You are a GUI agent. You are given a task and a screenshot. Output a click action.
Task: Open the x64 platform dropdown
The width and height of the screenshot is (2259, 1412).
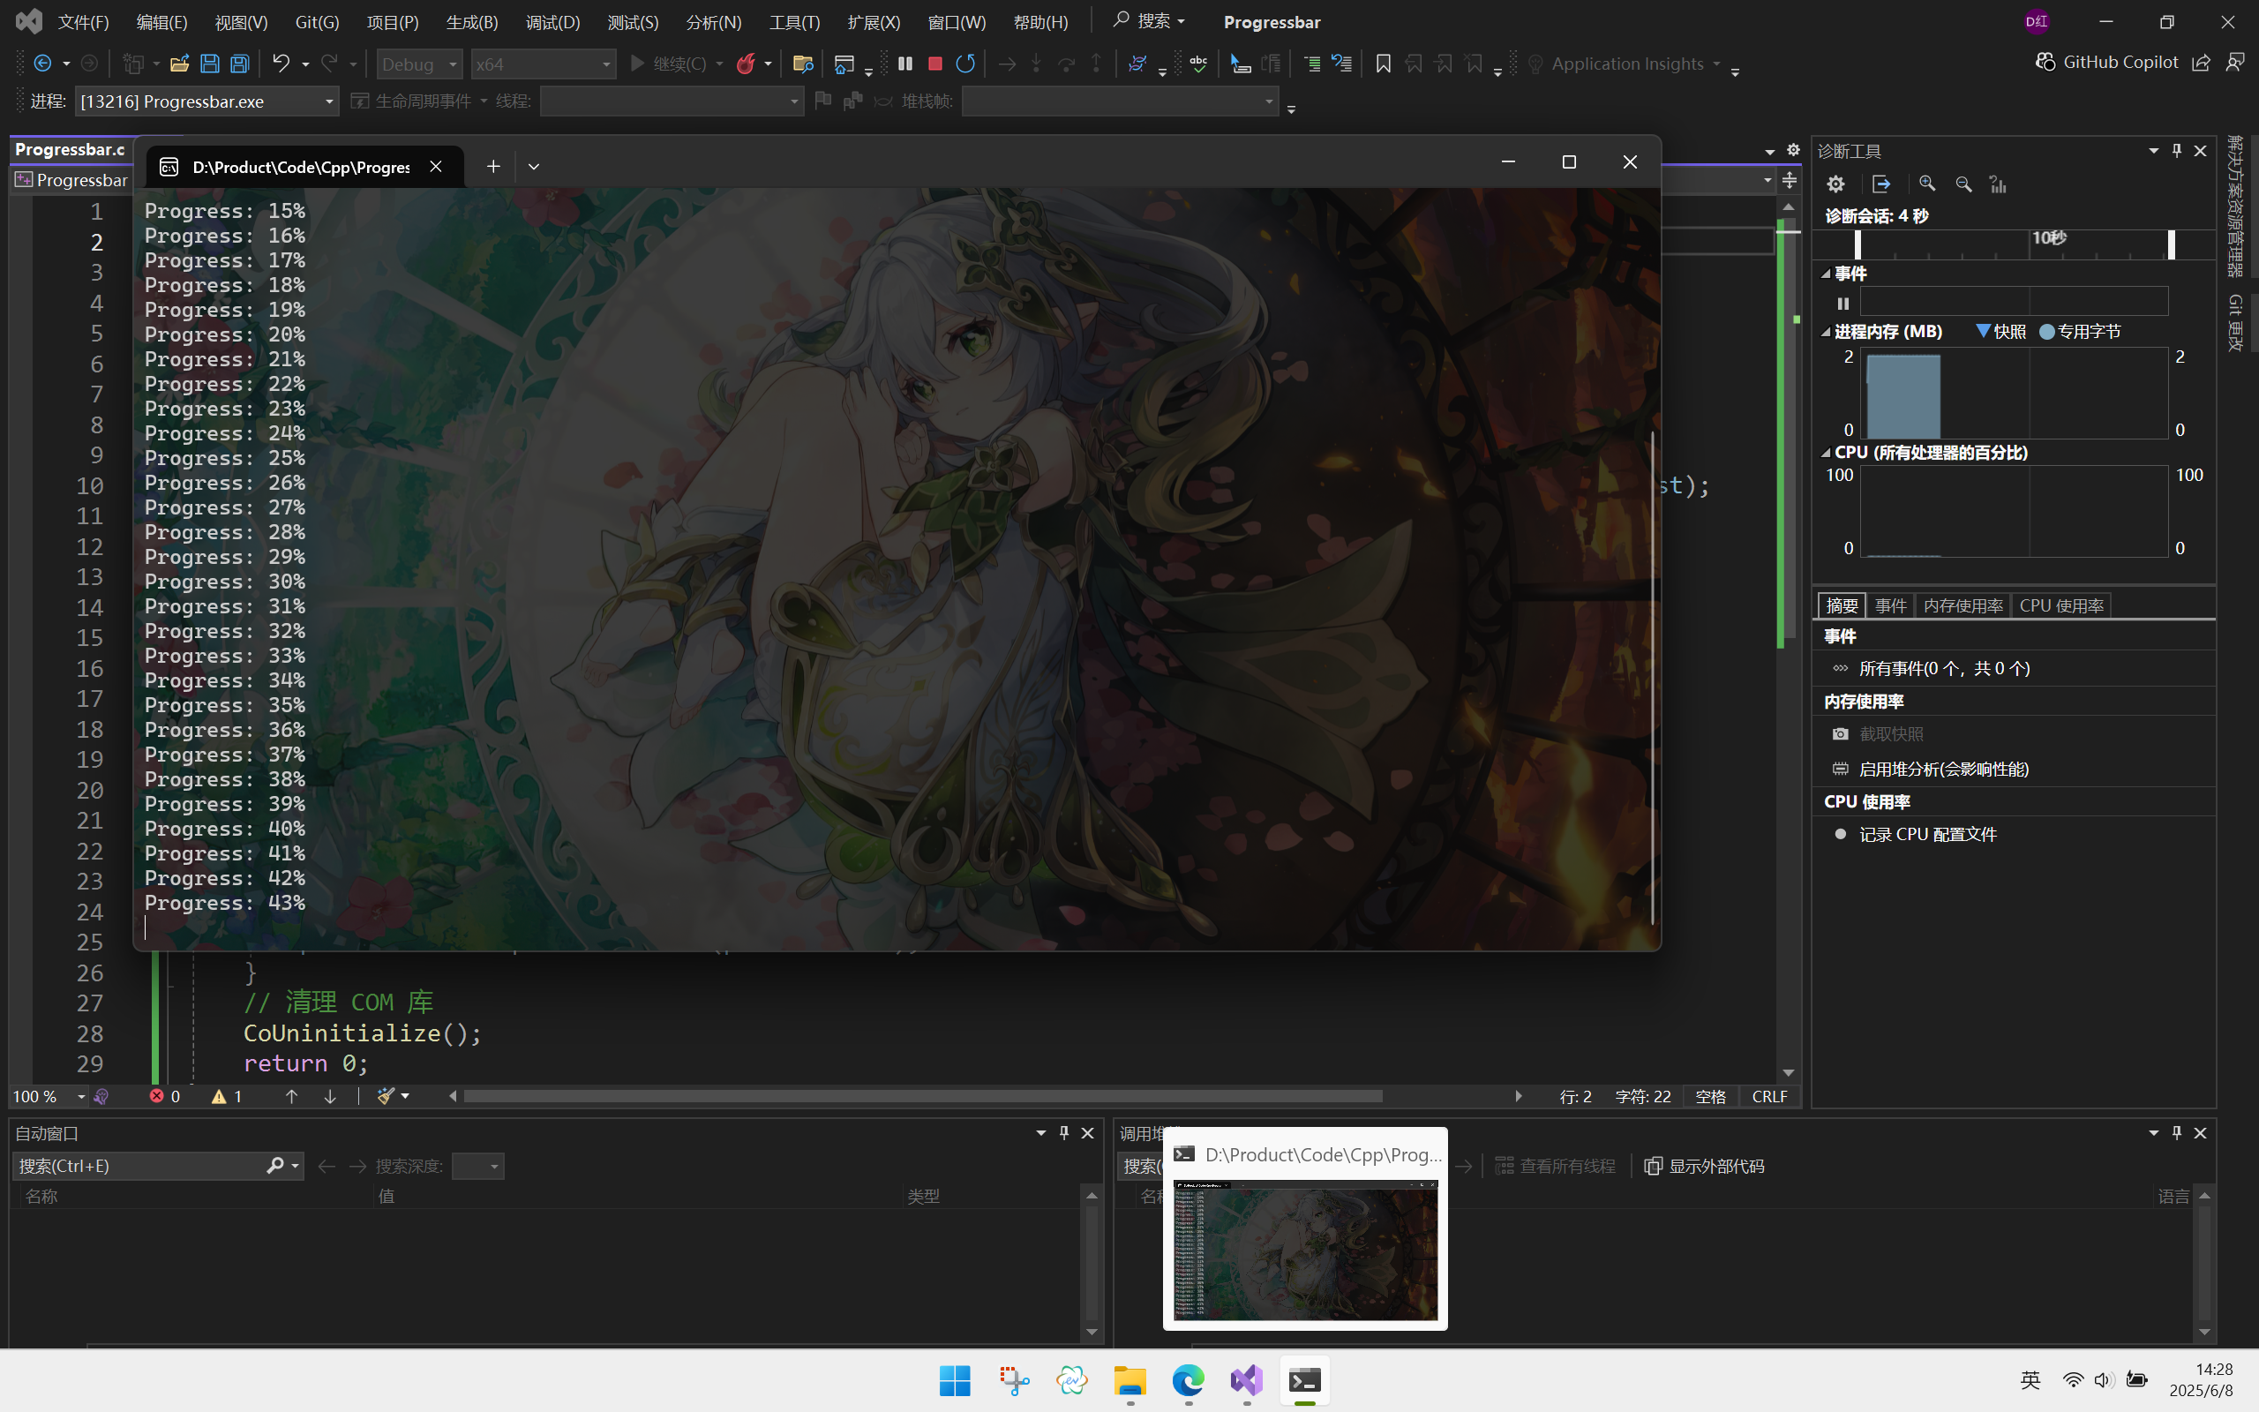(543, 64)
